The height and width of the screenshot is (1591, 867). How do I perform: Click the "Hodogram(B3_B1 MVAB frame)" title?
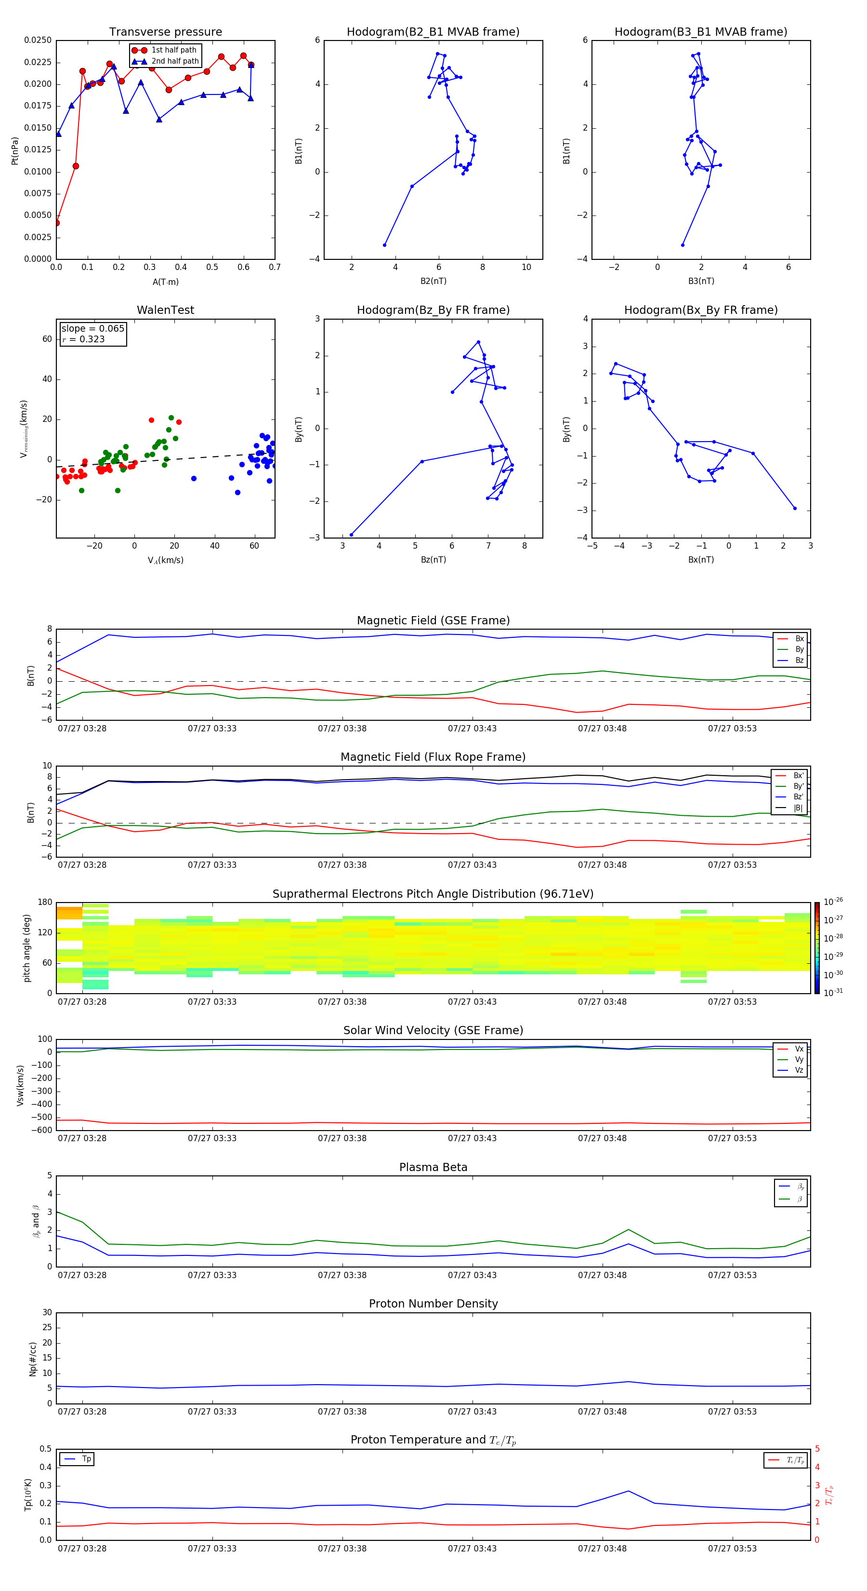click(701, 32)
